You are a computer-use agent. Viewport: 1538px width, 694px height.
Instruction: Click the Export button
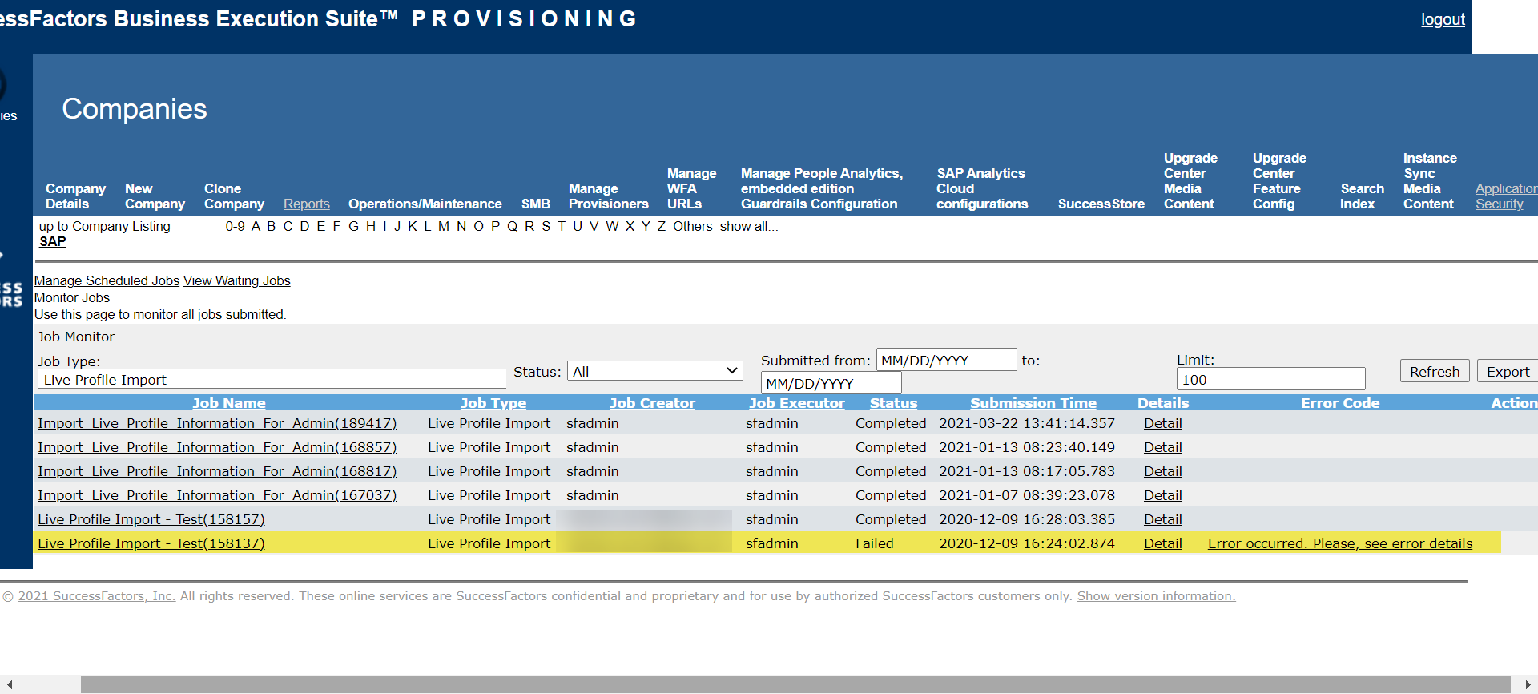pyautogui.click(x=1508, y=371)
